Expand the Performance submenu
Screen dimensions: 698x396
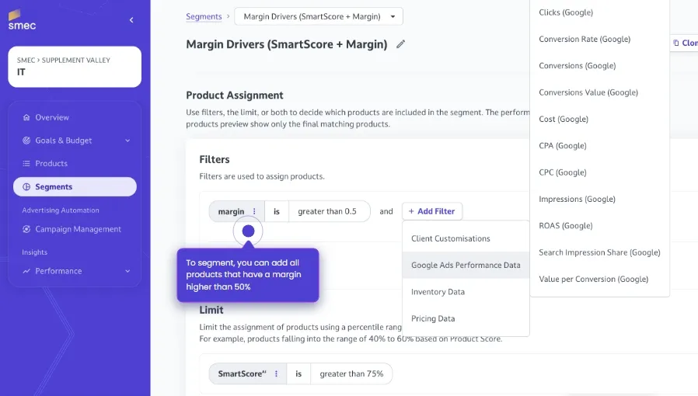click(127, 271)
